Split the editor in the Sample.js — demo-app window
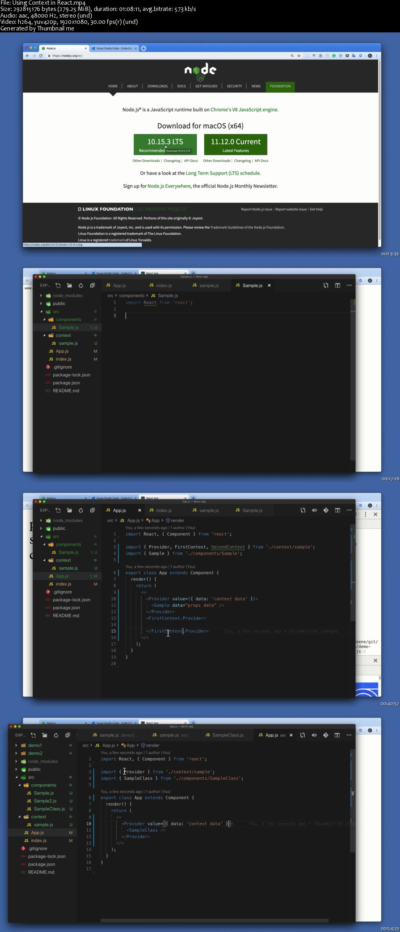 click(x=337, y=285)
